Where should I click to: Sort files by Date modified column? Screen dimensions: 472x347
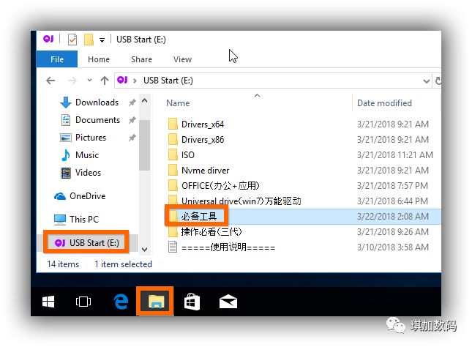384,103
